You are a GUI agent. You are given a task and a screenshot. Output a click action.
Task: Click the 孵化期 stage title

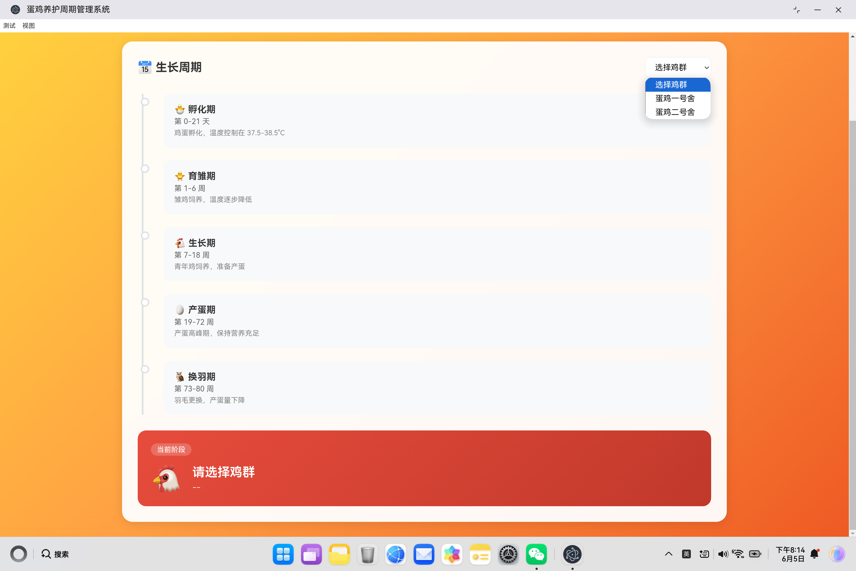[202, 109]
